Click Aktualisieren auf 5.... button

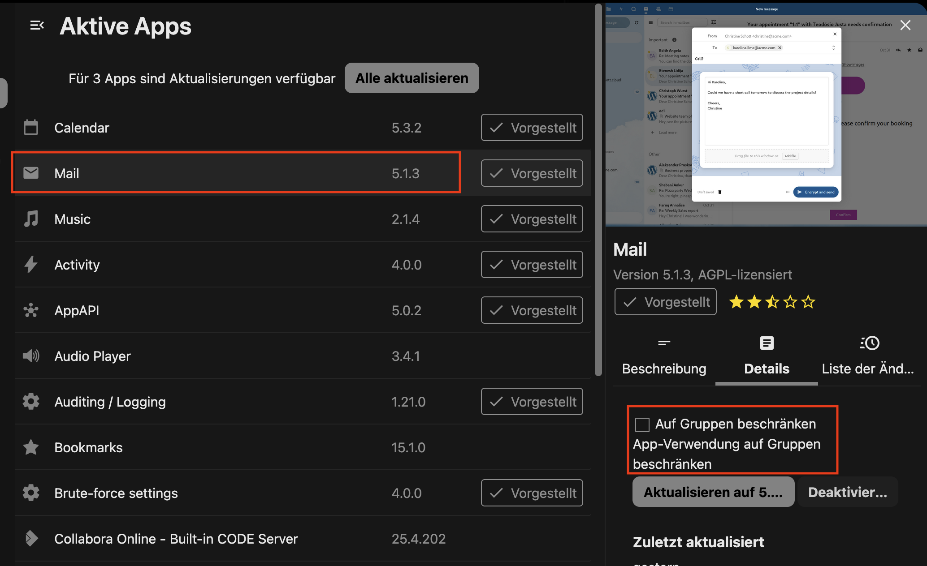coord(713,492)
